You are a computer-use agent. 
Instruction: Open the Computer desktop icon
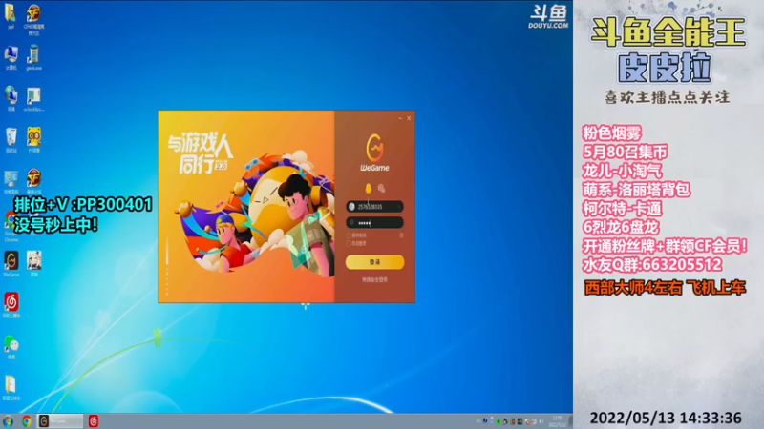11,58
